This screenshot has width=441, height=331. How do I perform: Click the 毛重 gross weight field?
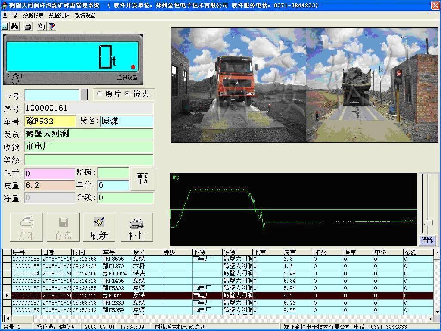coord(50,173)
